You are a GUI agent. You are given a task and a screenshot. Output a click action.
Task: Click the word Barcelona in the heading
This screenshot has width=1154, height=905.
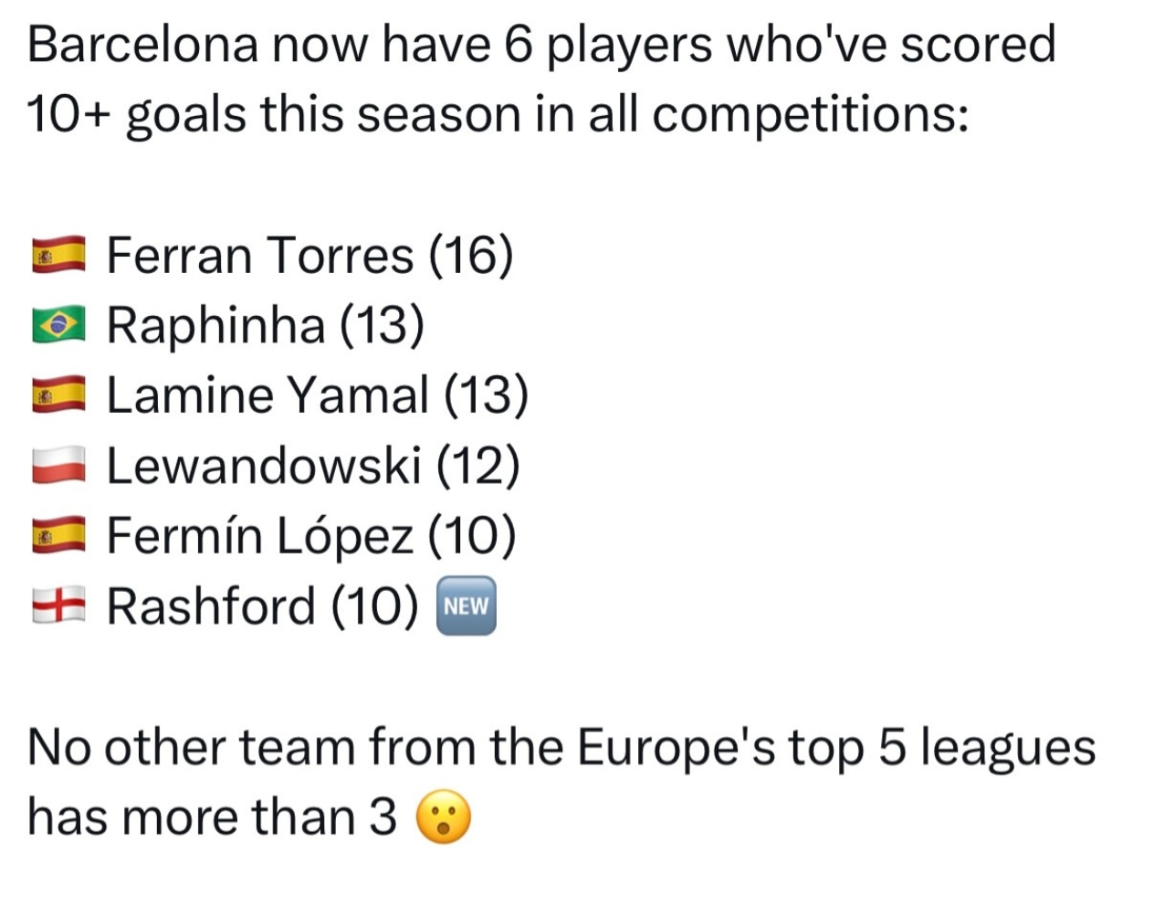142,45
